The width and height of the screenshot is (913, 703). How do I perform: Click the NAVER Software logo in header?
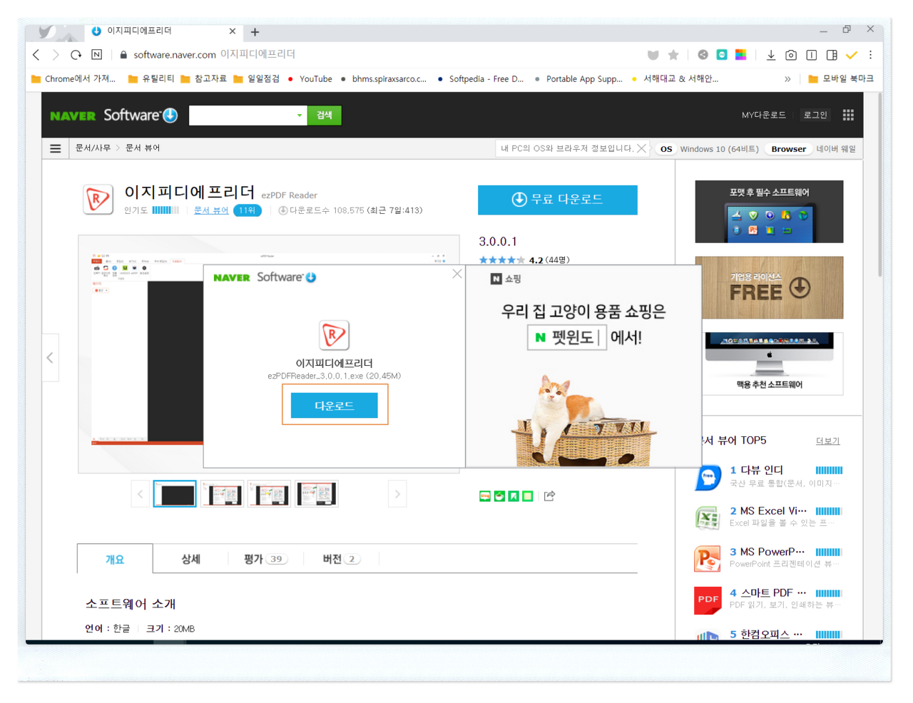point(113,115)
